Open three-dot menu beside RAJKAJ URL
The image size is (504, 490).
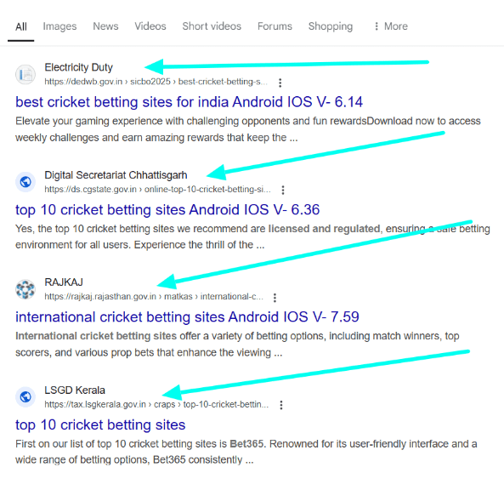point(275,298)
